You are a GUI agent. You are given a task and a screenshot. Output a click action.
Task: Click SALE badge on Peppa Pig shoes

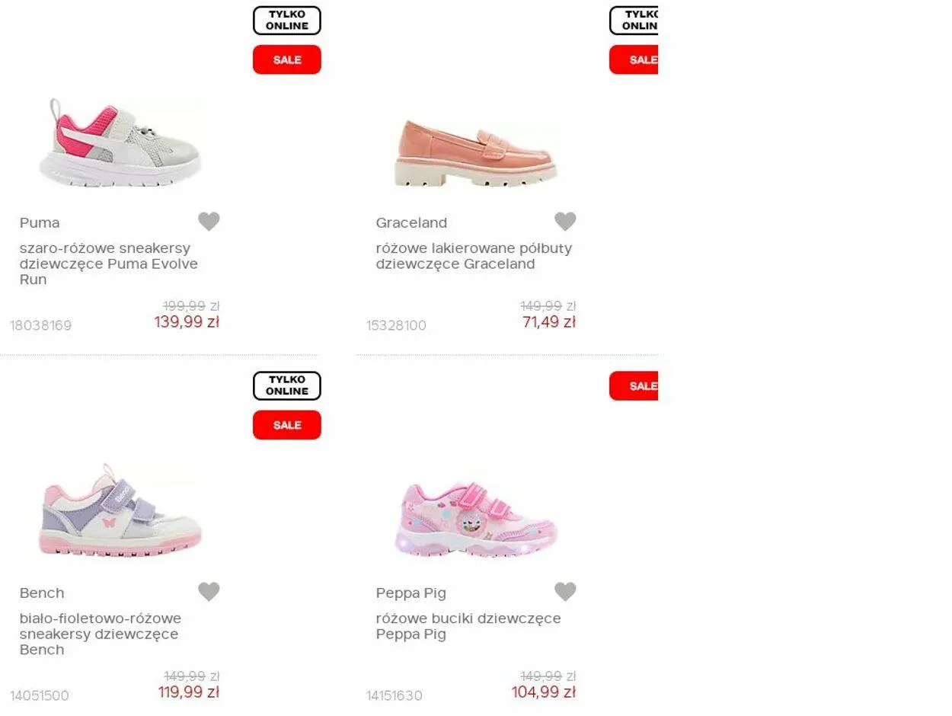coord(634,385)
